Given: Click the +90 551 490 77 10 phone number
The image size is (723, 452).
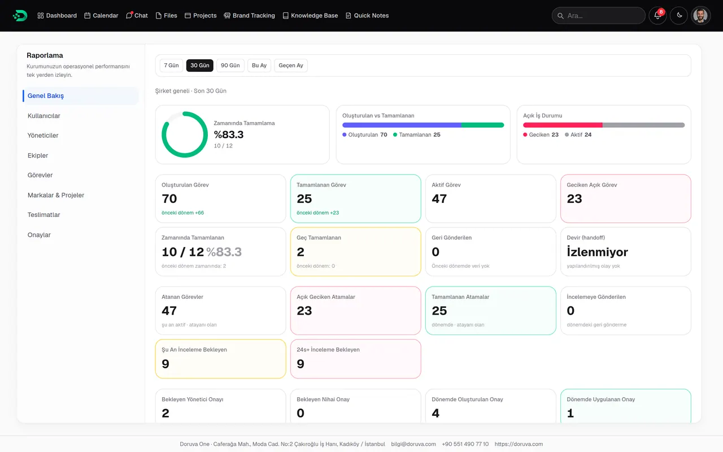Looking at the screenshot, I should pos(465,444).
